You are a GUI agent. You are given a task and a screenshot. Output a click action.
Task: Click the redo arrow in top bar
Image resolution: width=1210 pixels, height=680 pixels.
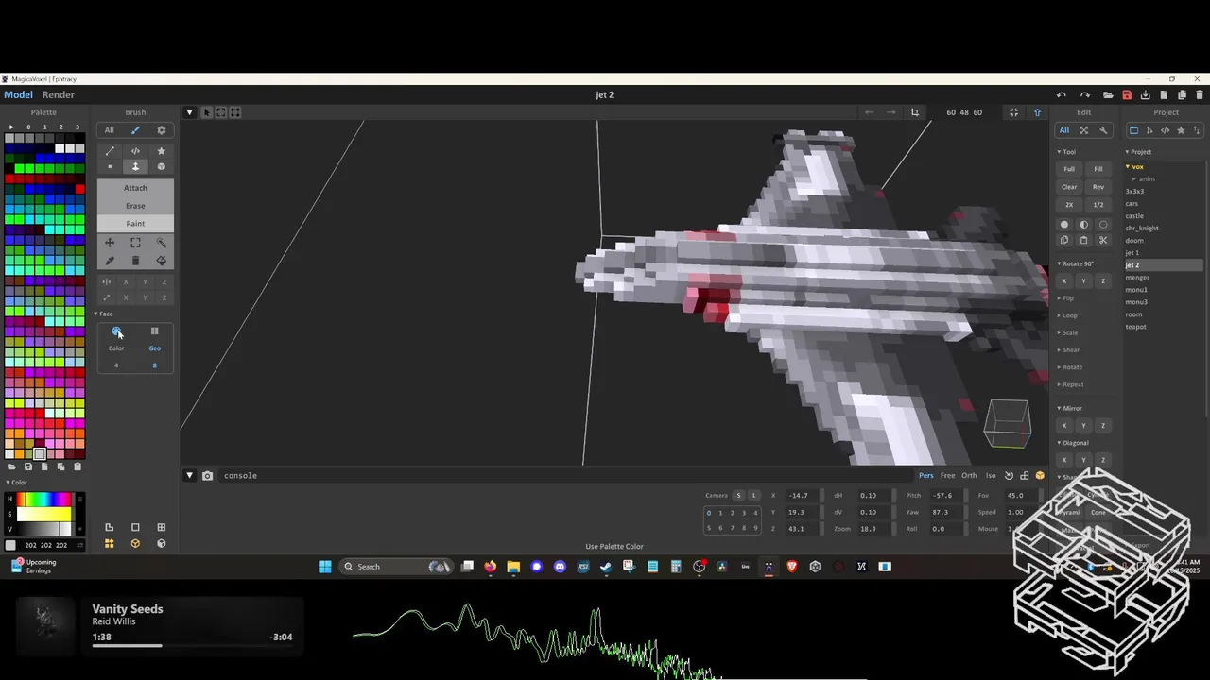pos(1085,95)
